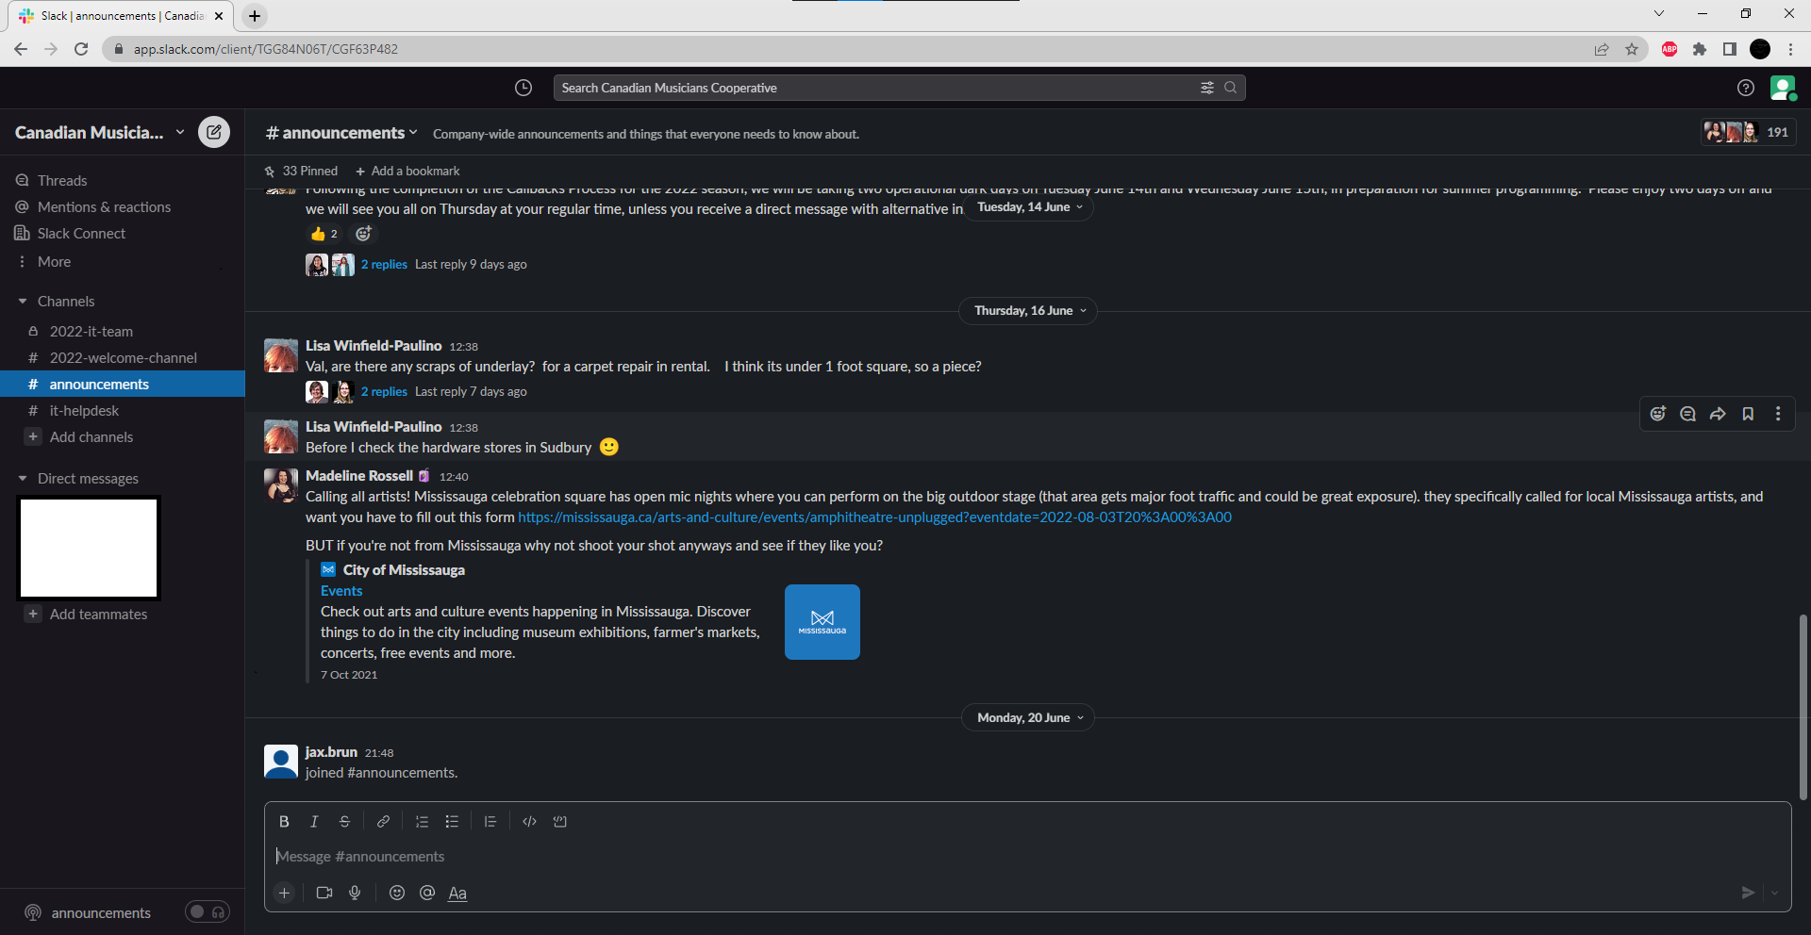Click the search magnifier icon
This screenshot has width=1811, height=935.
[x=1230, y=88]
